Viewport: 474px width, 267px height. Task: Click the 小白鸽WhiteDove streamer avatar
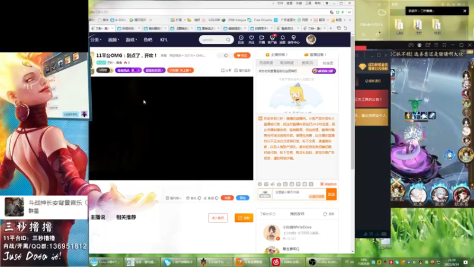pos(271,233)
